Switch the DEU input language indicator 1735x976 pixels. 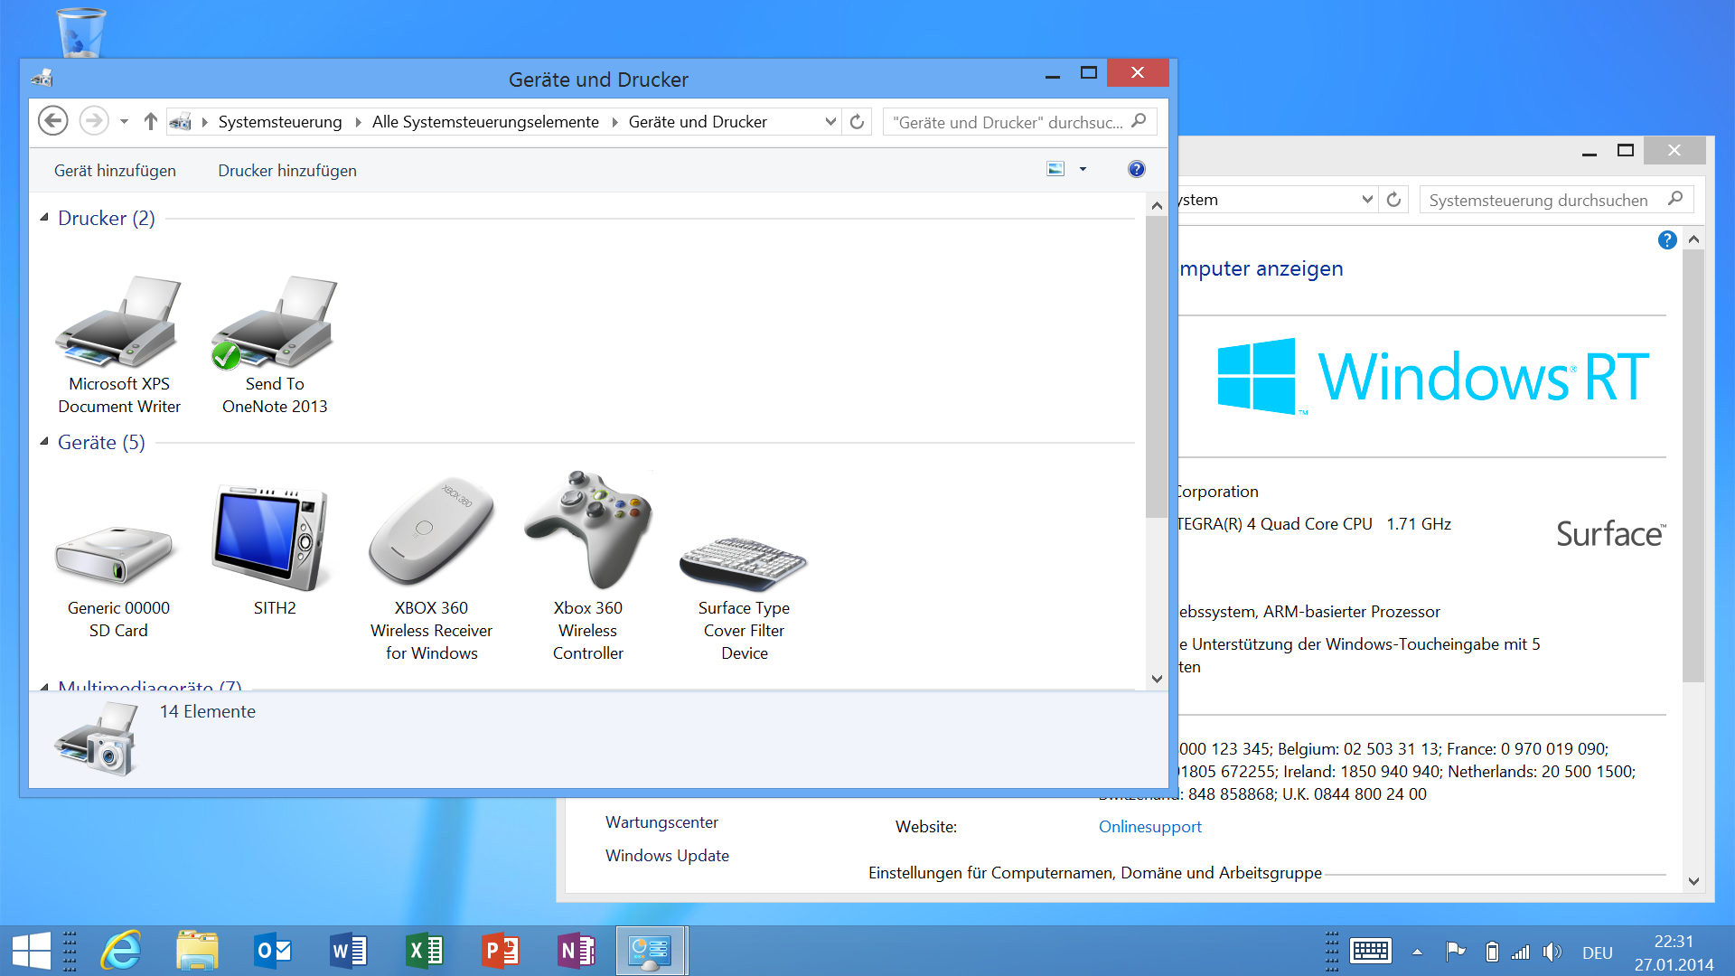coord(1597,953)
